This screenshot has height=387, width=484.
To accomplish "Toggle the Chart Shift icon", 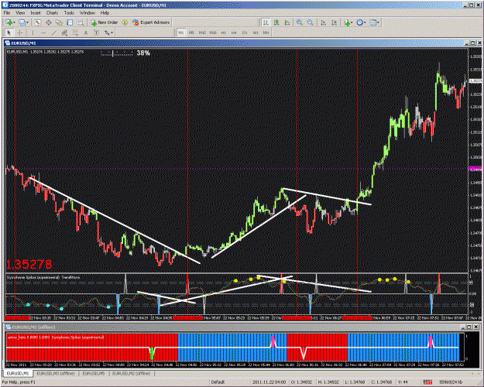I will click(x=334, y=22).
